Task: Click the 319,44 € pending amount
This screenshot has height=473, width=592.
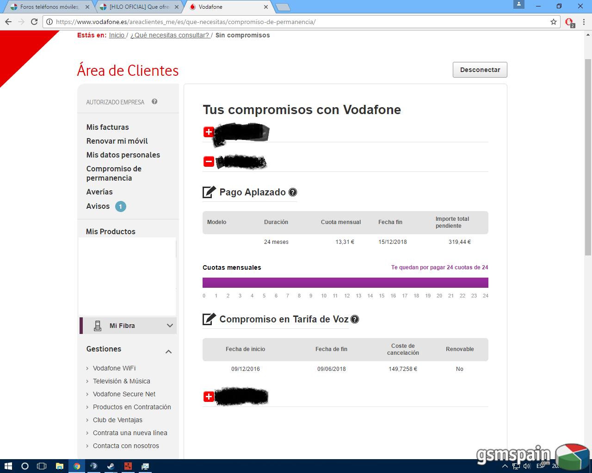Action: pyautogui.click(x=460, y=242)
